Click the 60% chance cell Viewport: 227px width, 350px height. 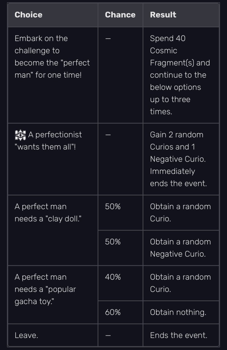(113, 312)
